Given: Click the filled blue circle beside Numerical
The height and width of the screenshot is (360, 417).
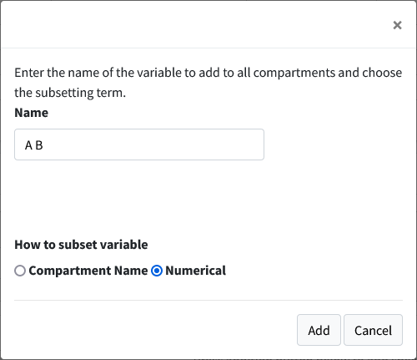Looking at the screenshot, I should point(157,271).
